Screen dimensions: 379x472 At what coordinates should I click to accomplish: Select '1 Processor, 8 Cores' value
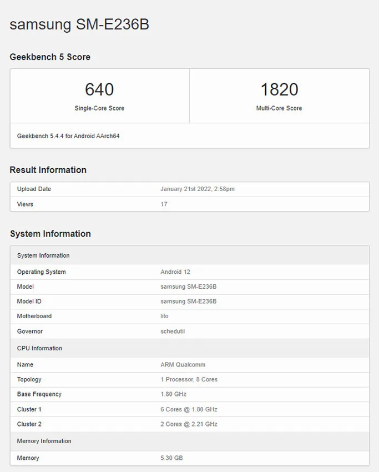tap(189, 379)
